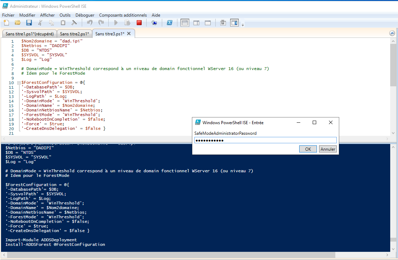Click the green Run Script arrow
The height and width of the screenshot is (260, 398).
116,23
